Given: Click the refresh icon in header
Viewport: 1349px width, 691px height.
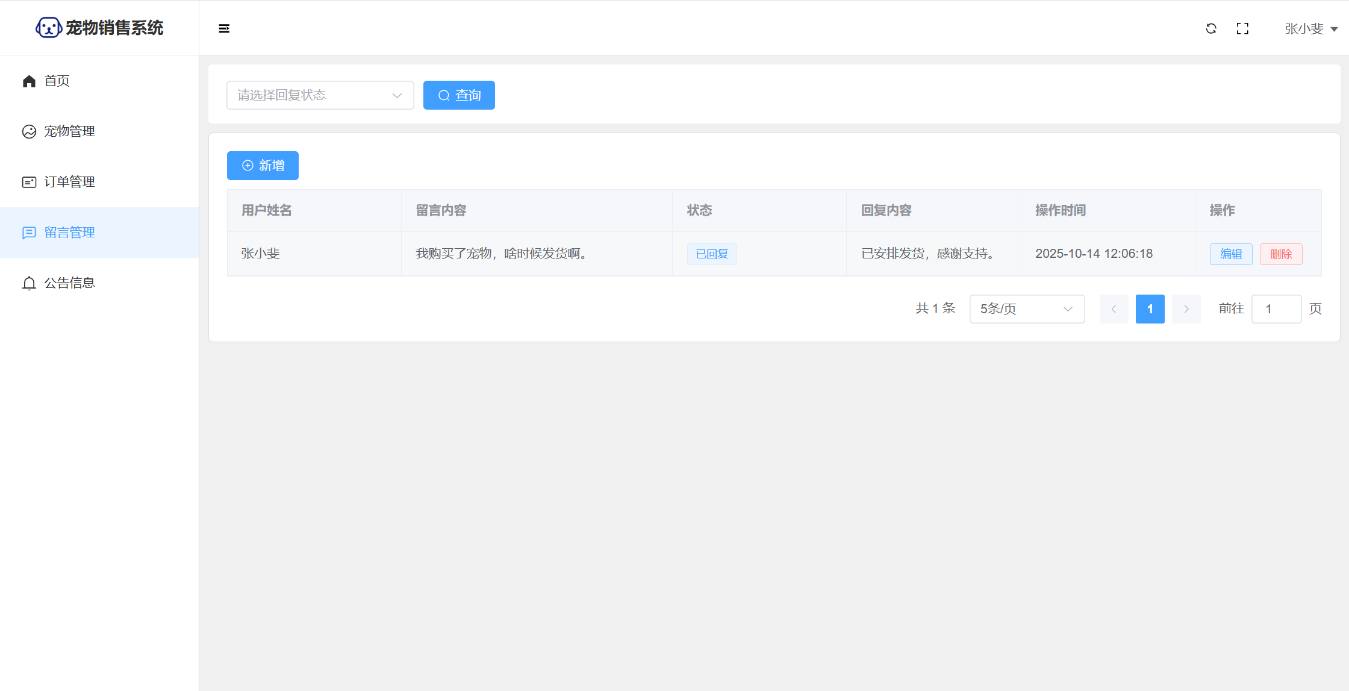Looking at the screenshot, I should click(x=1211, y=28).
